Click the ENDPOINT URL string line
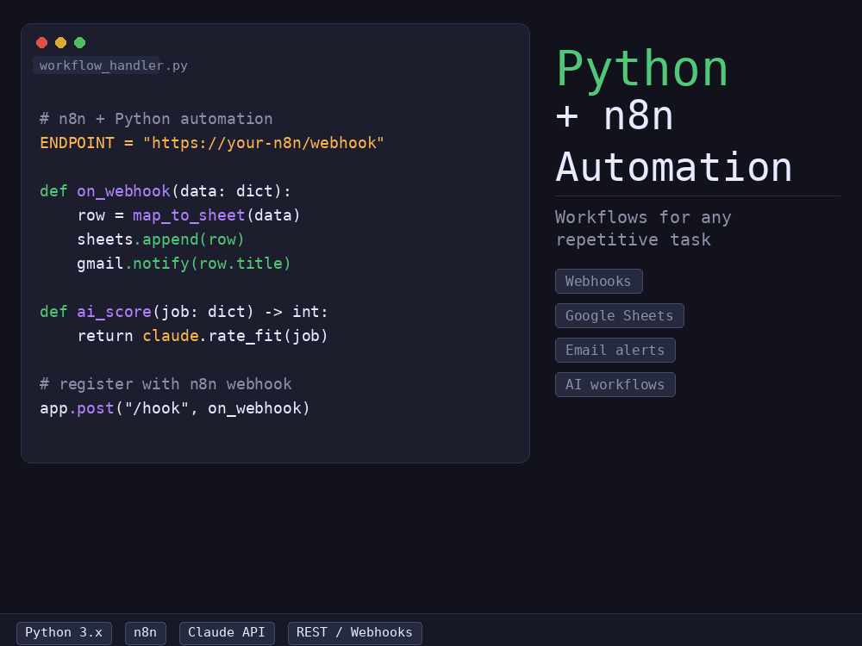 pos(212,143)
